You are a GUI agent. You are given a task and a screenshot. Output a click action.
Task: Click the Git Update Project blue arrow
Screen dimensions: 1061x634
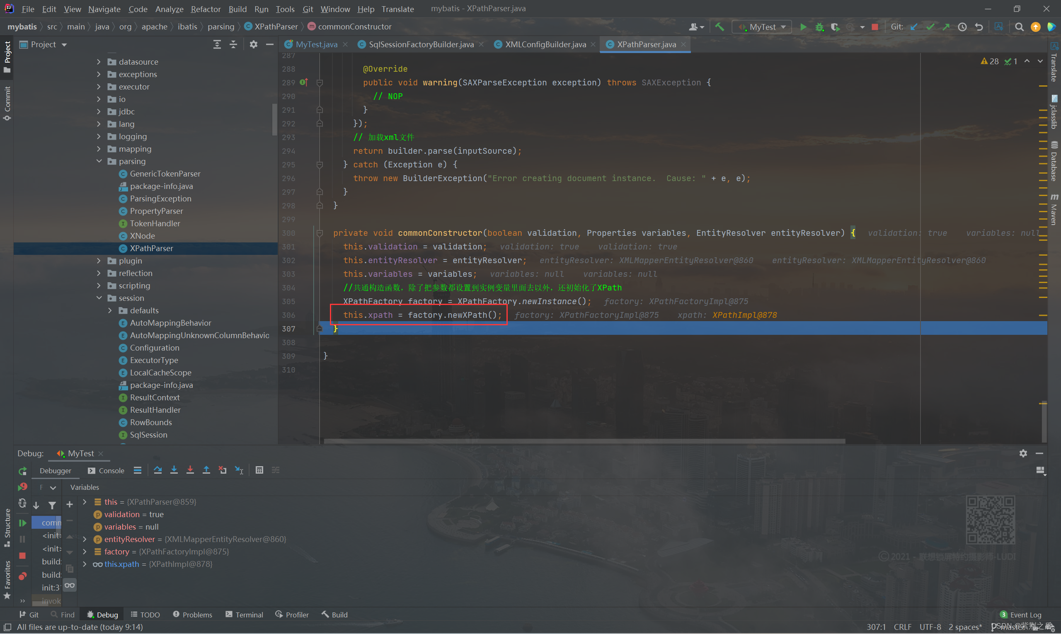(913, 27)
